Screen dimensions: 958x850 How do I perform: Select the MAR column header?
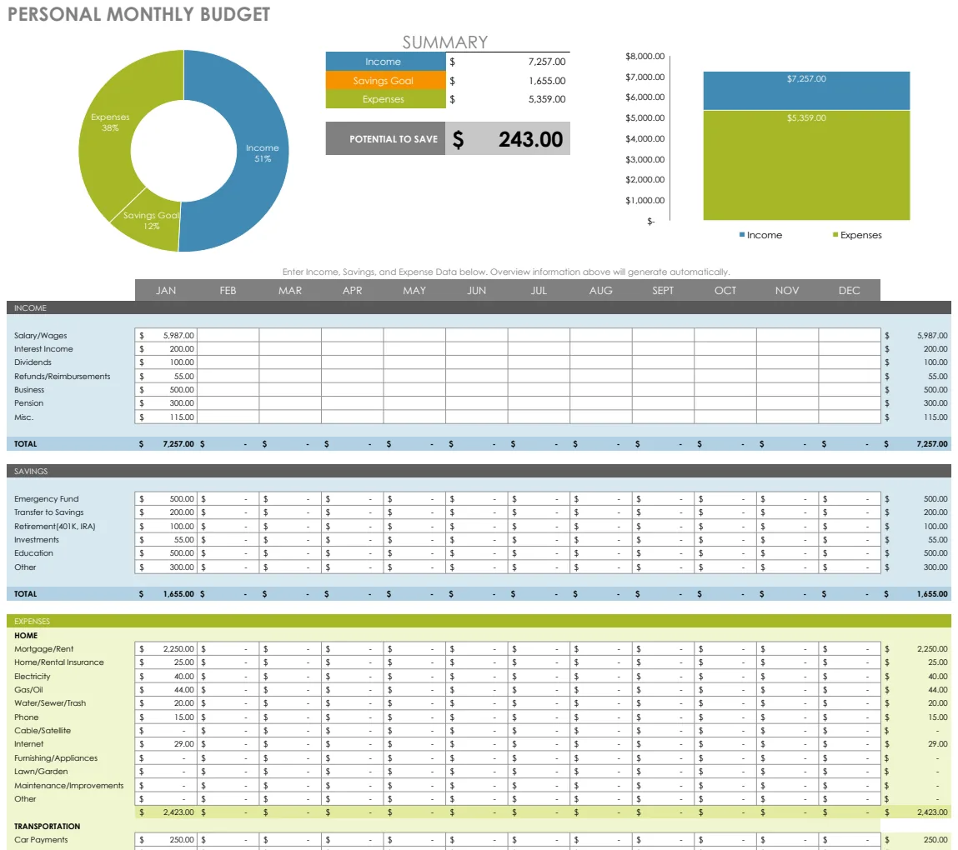tap(290, 291)
